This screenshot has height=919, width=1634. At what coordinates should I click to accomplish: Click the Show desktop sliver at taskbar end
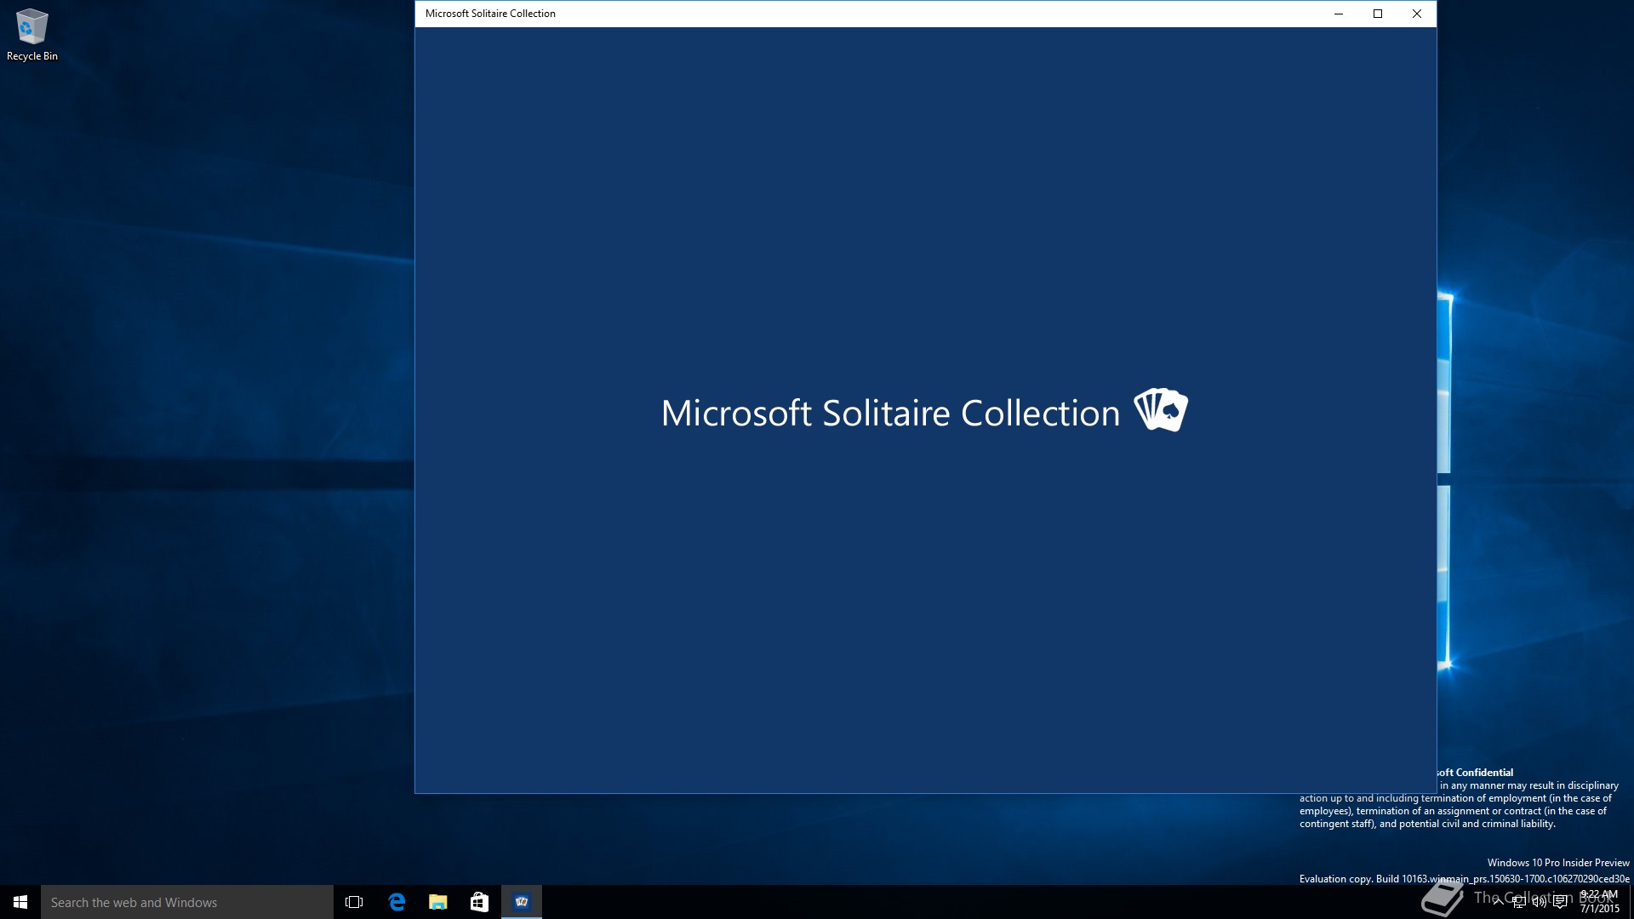[1631, 902]
